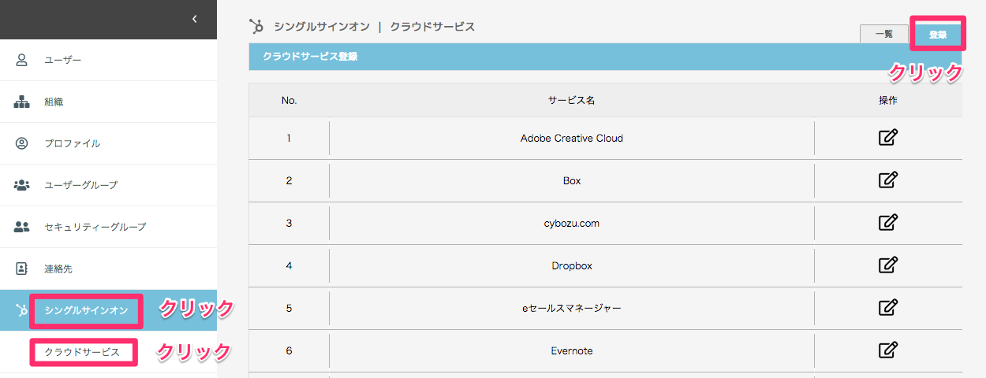Edit the Adobe Creative Cloud service
This screenshot has height=378, width=986.
[888, 138]
